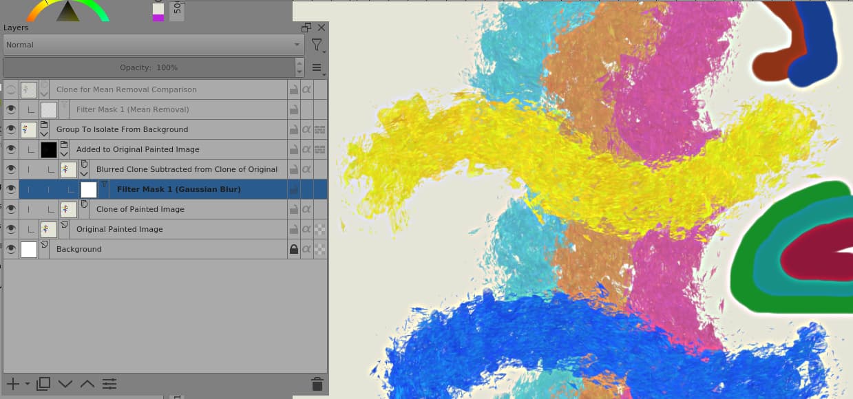Toggle pass-through on Group To Isolate From Background

pos(320,129)
